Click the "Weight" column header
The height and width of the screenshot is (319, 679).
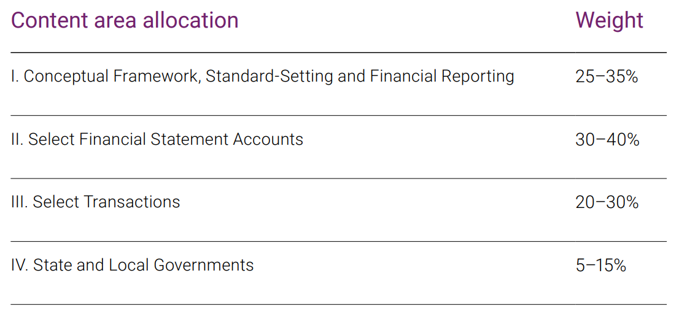(x=609, y=21)
